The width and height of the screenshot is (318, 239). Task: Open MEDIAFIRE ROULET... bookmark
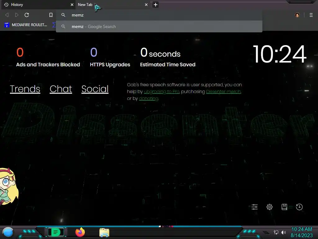tap(25, 25)
